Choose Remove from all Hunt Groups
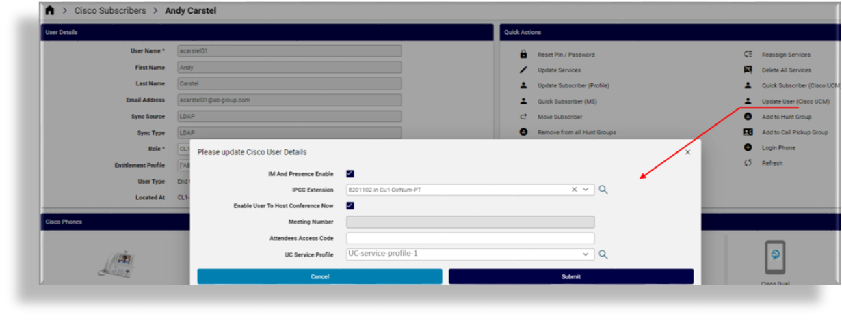The height and width of the screenshot is (320, 842). [x=577, y=132]
